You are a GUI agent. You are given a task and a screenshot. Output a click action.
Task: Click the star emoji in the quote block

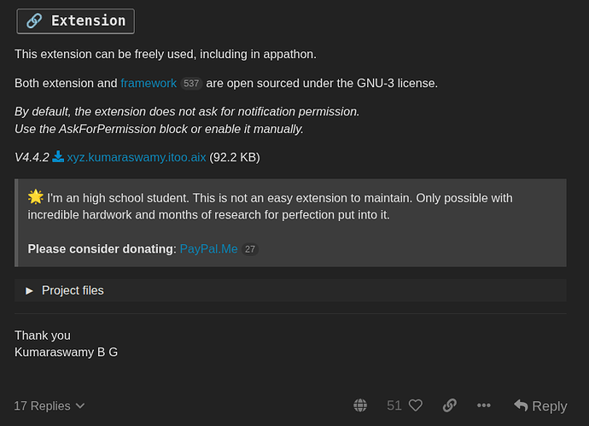coord(35,197)
